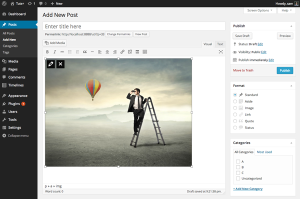Screen dimensions: 300x199
Task: Click the Preview button
Action: 285,36
